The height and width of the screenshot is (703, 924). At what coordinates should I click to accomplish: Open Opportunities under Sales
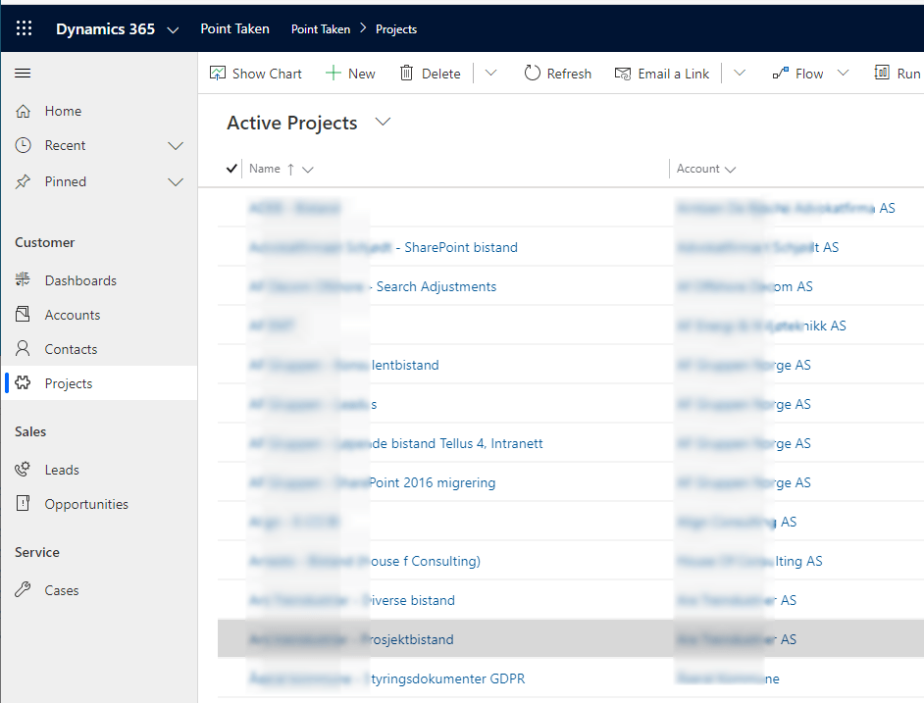tap(86, 504)
